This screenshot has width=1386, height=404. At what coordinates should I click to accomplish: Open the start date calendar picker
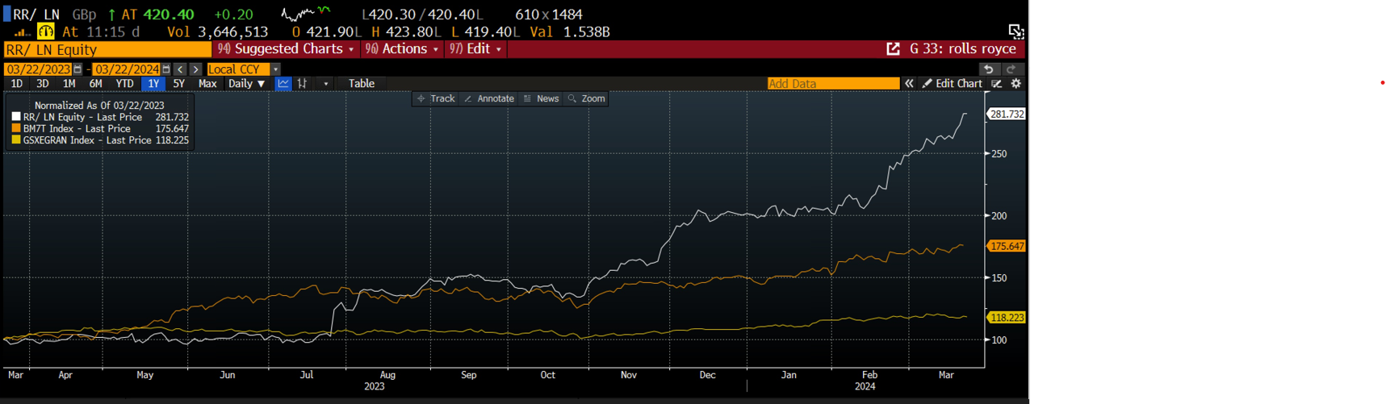[x=77, y=69]
